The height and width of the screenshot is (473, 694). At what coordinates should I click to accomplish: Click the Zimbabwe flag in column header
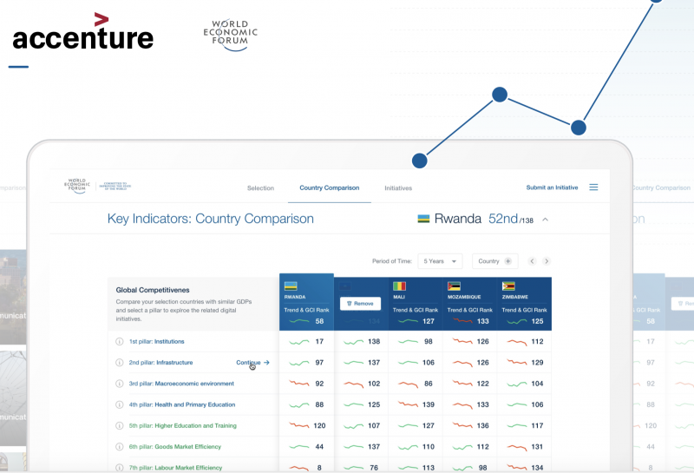(x=508, y=286)
